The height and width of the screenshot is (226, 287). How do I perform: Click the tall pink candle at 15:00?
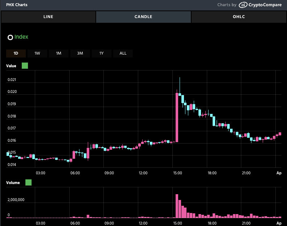point(177,118)
